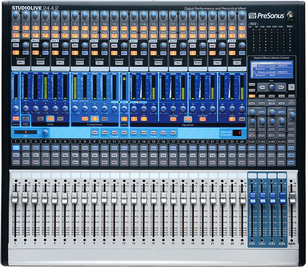
Task: Click the Gate Threshold encoder
Action: [35, 108]
